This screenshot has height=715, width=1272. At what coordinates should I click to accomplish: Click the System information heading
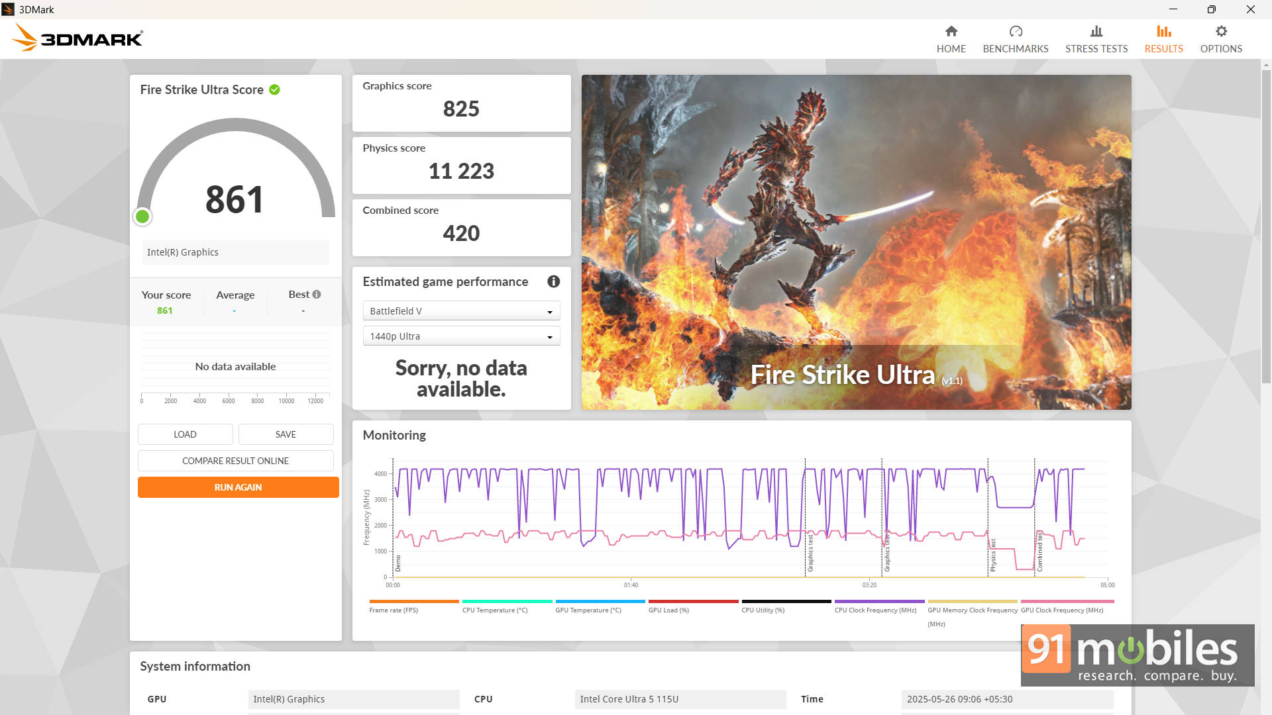[x=195, y=666]
